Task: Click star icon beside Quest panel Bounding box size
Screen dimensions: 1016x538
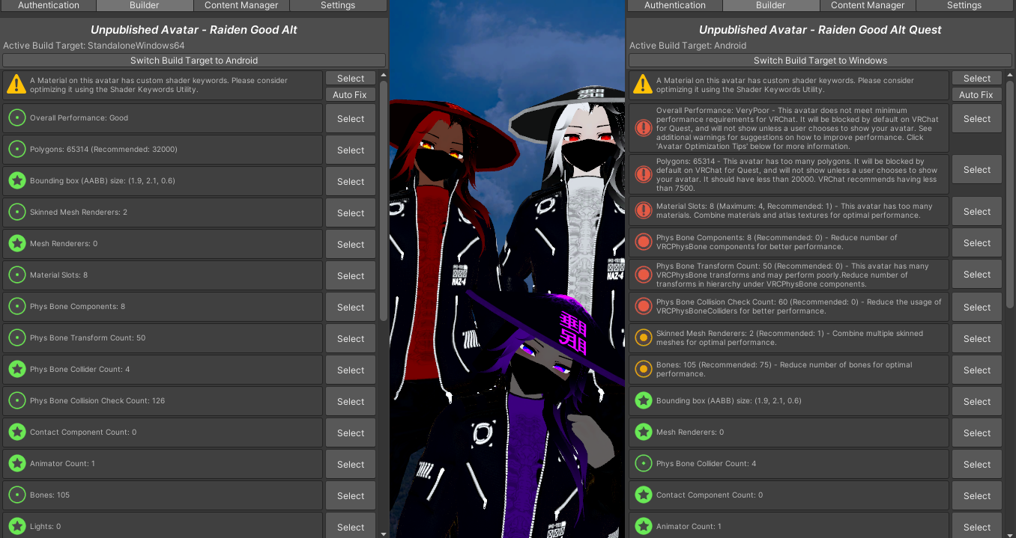Action: (643, 400)
